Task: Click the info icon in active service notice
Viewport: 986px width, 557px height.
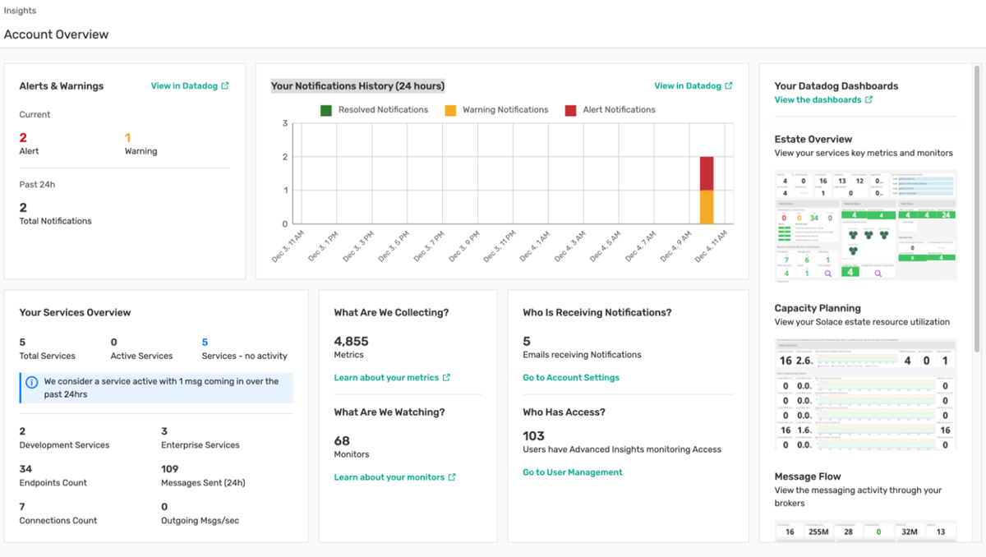Action: pos(32,382)
